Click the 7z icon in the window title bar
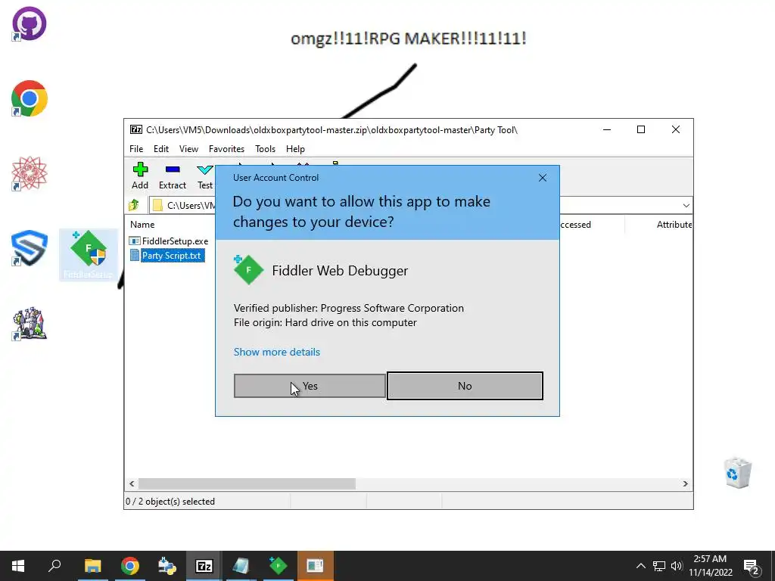This screenshot has width=775, height=581. (136, 129)
